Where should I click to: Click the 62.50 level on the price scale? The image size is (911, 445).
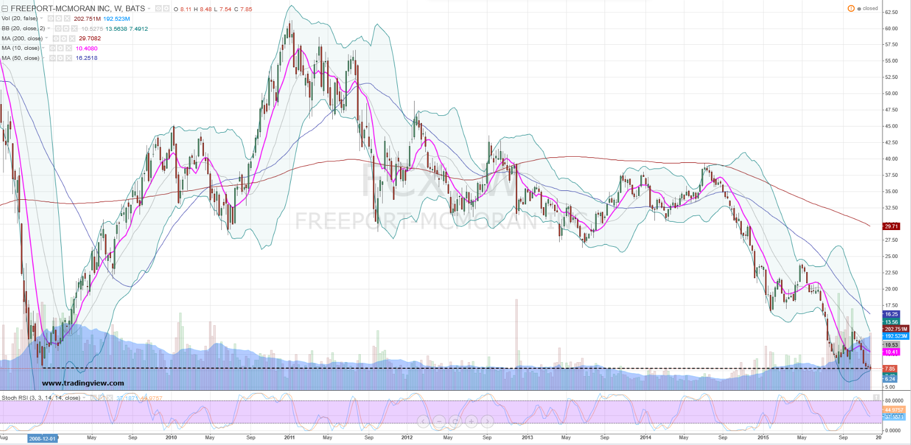(891, 12)
